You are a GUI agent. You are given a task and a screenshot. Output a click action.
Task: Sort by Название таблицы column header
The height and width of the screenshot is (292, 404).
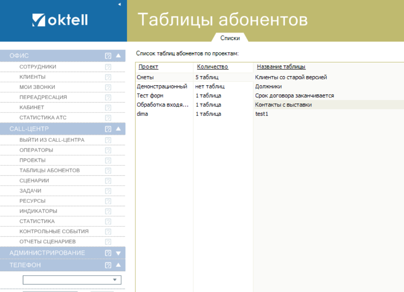pos(281,67)
